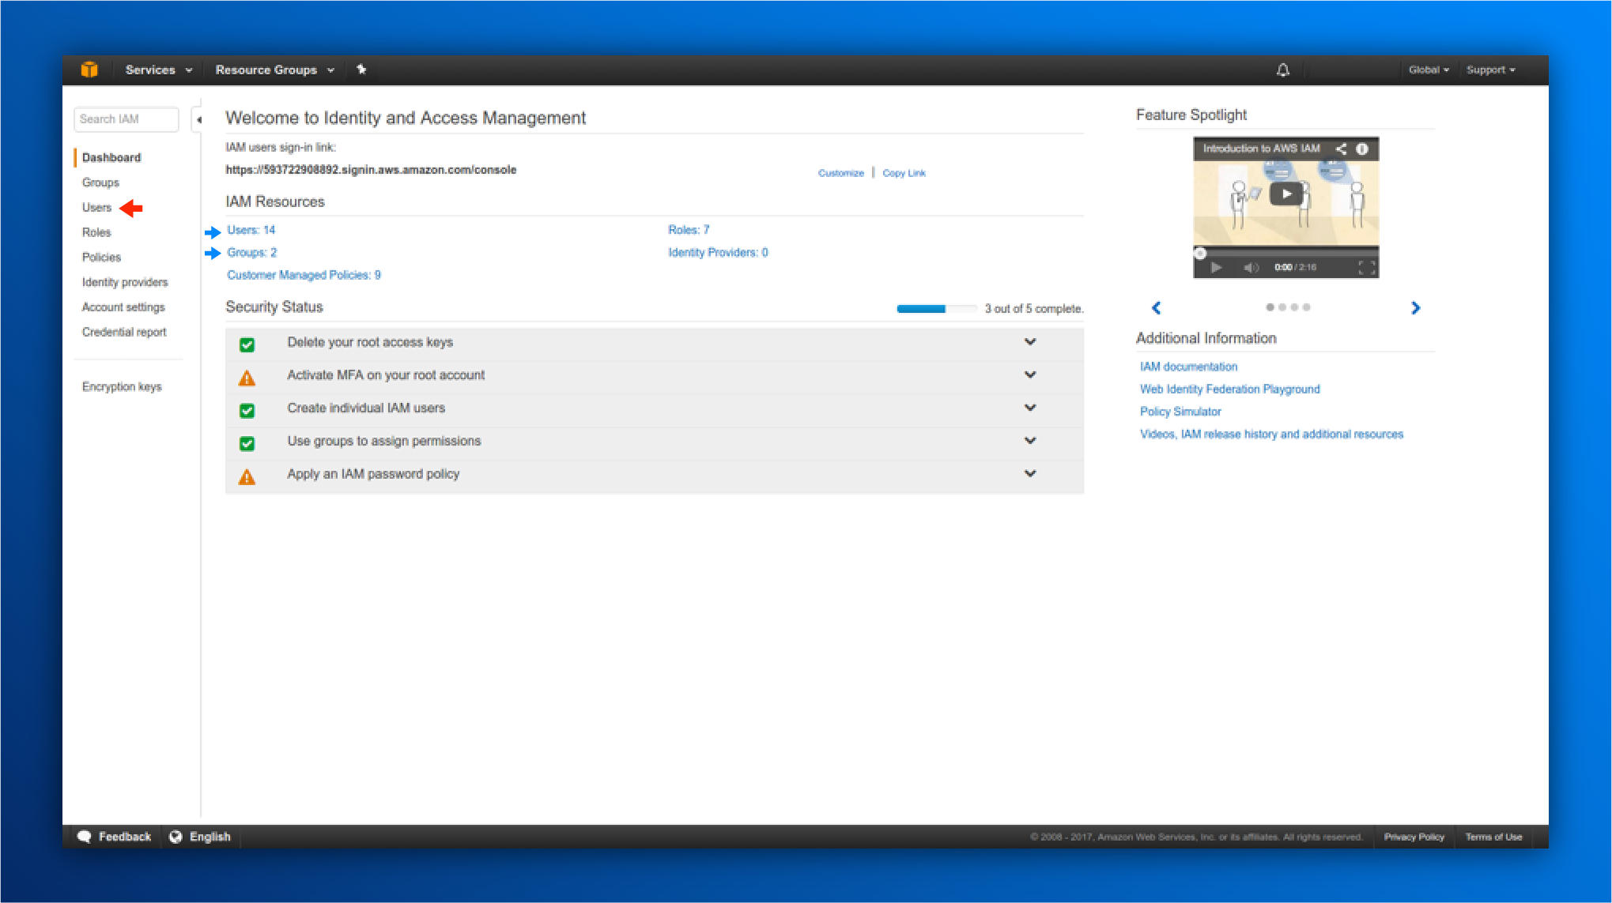
Task: Open Roles in the sidebar
Action: 96,232
